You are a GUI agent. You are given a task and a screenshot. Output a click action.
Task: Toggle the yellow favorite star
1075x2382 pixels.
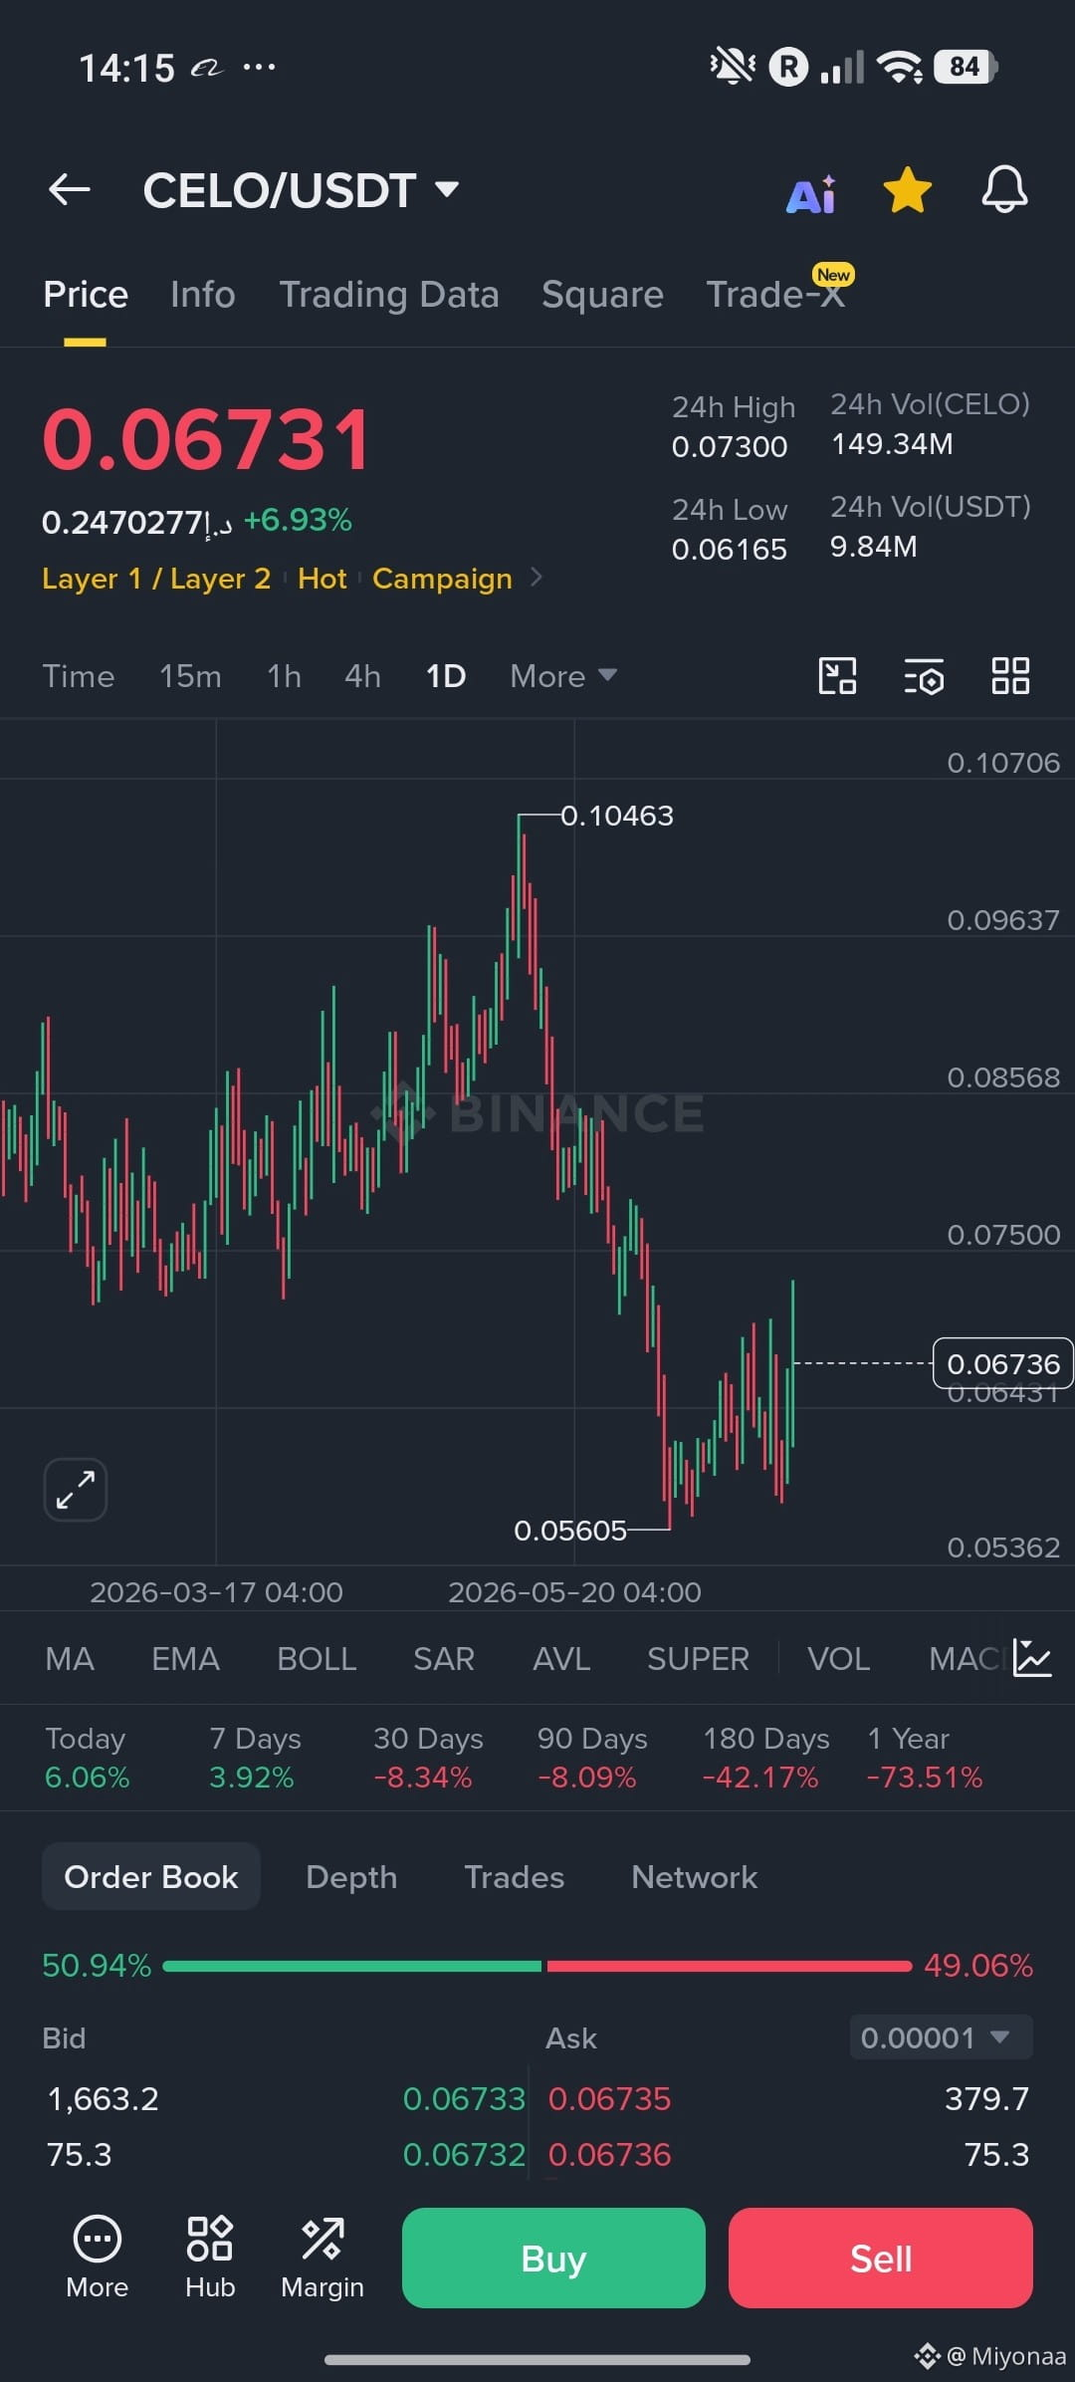point(908,190)
